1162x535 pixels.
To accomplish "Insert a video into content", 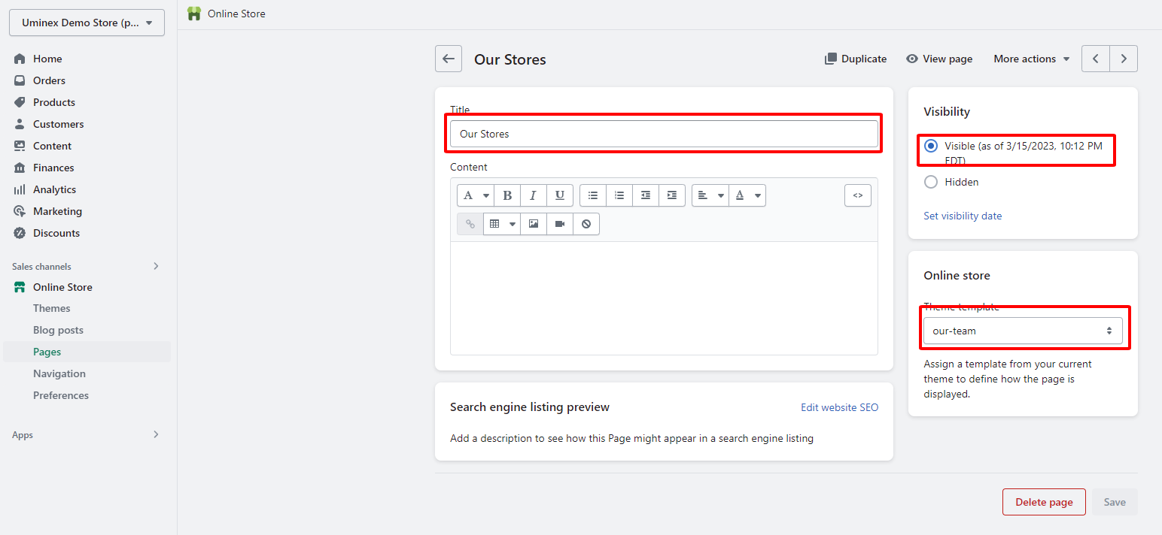I will (560, 224).
